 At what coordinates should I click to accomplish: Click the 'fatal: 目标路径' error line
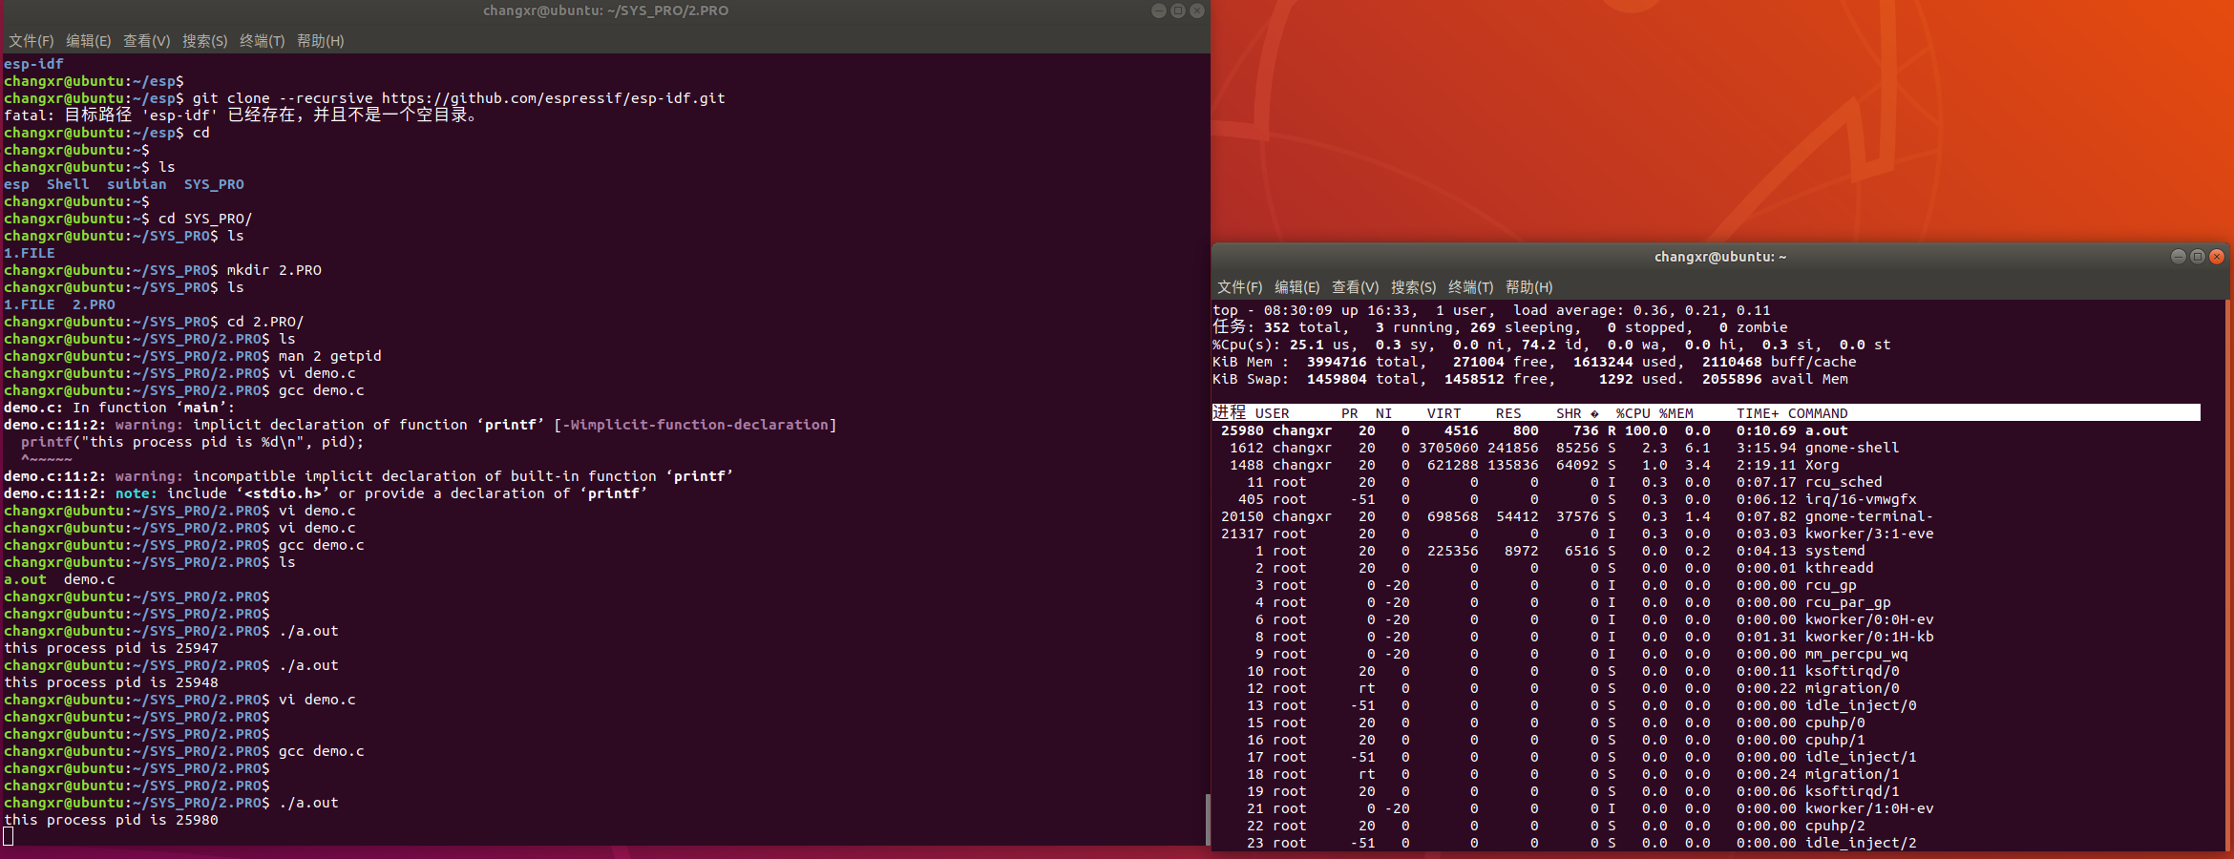click(241, 115)
